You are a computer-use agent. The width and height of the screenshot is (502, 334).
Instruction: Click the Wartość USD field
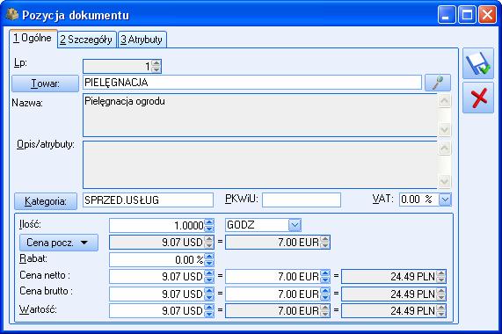click(156, 310)
